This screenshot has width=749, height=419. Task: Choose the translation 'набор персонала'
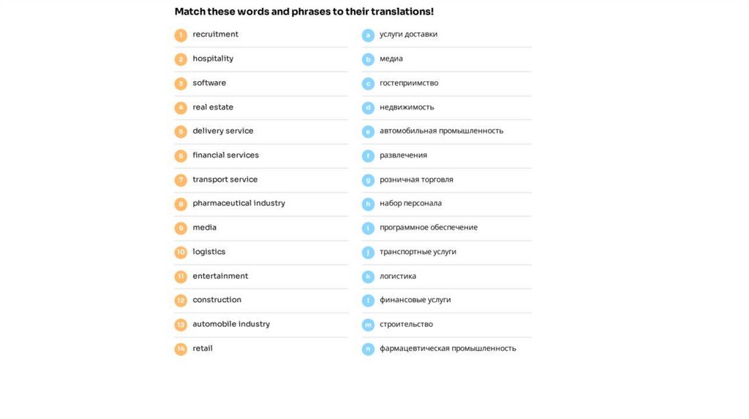(x=410, y=203)
